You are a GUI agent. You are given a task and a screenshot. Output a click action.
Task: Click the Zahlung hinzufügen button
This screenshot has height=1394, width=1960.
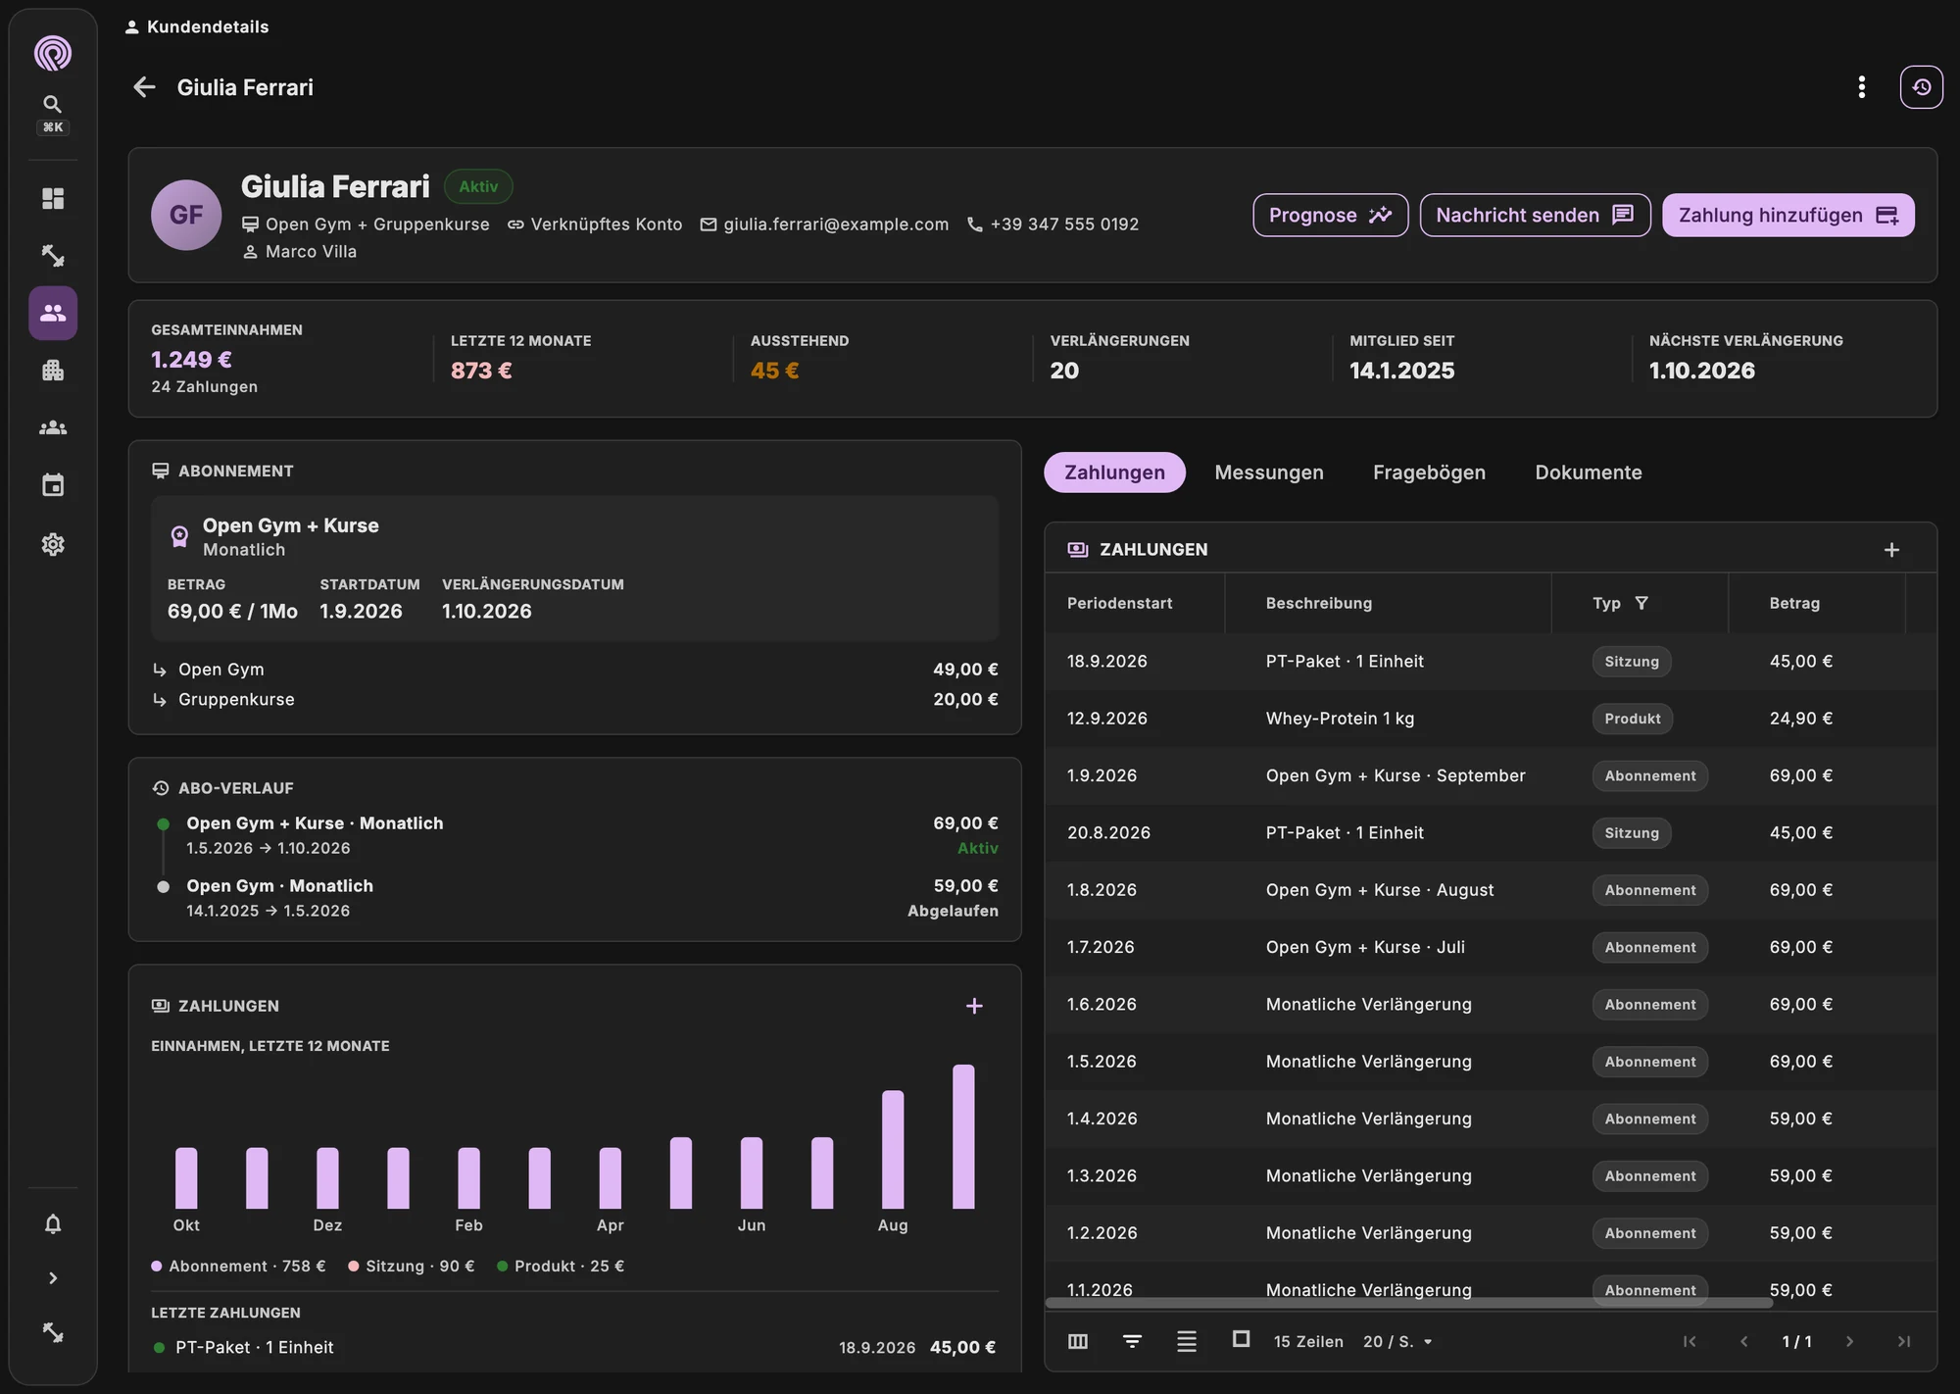tap(1788, 215)
